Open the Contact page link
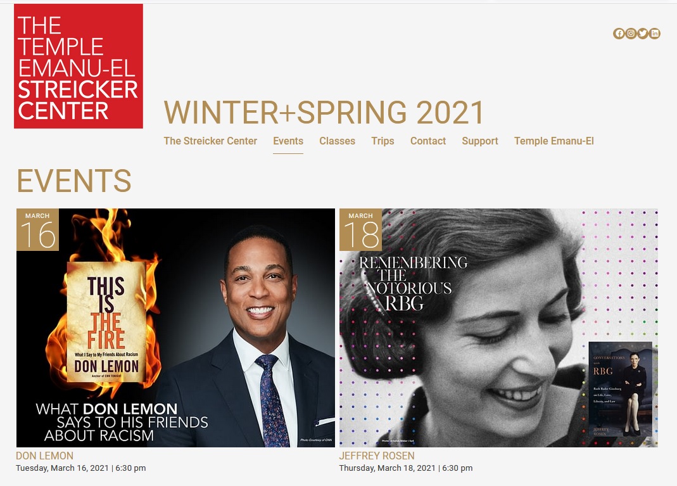The width and height of the screenshot is (677, 486). 428,141
